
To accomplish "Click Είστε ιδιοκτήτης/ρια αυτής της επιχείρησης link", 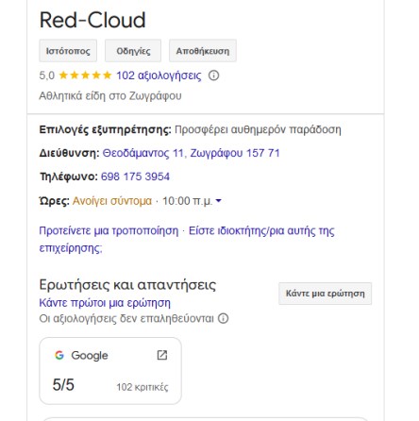I will [187, 240].
